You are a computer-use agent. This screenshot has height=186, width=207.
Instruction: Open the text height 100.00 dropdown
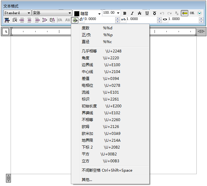tap(111, 13)
